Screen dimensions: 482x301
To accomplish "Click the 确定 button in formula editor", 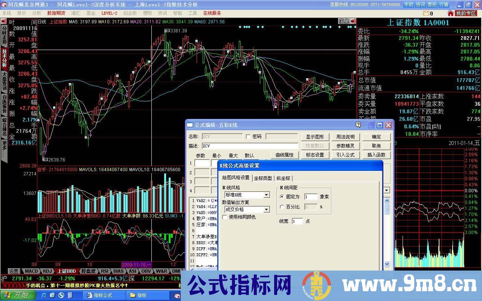I will 376,137.
